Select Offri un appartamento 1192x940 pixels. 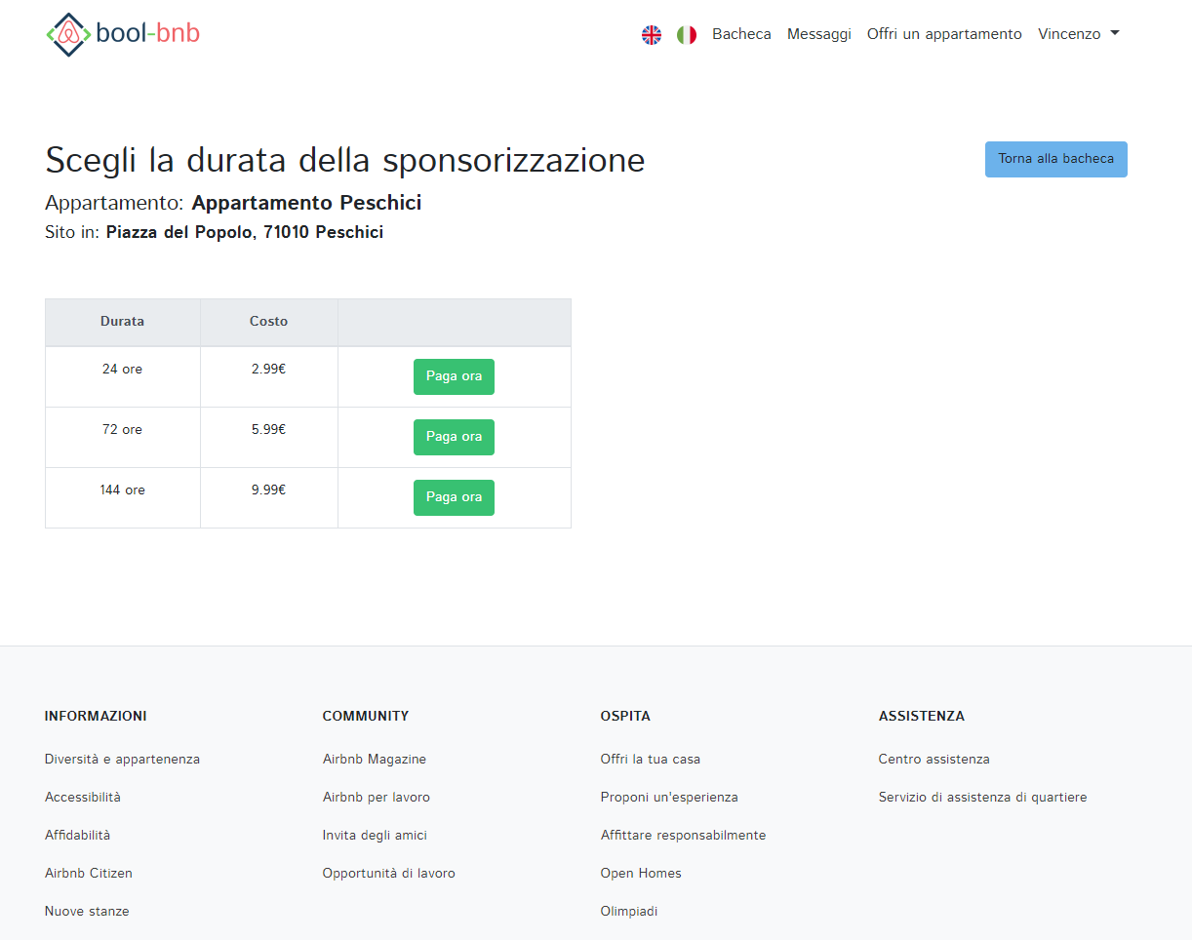tap(943, 33)
